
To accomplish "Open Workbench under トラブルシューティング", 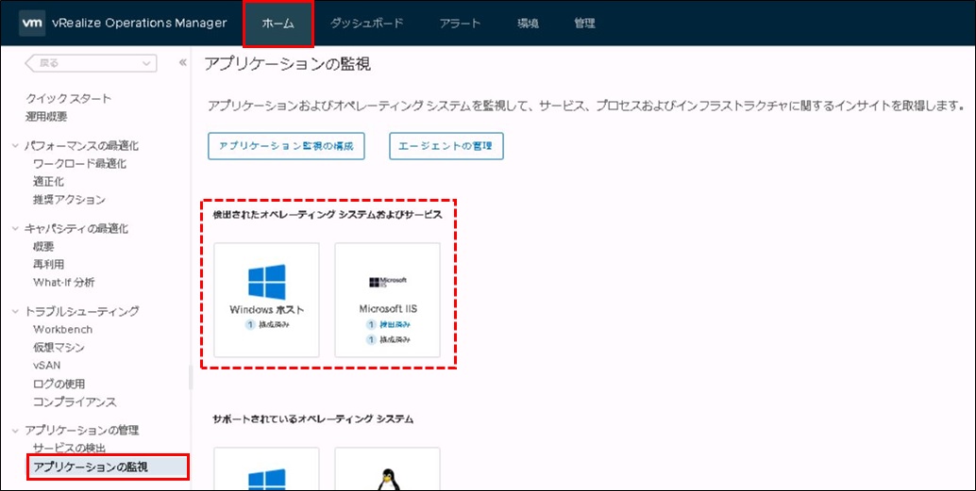I will [x=63, y=330].
